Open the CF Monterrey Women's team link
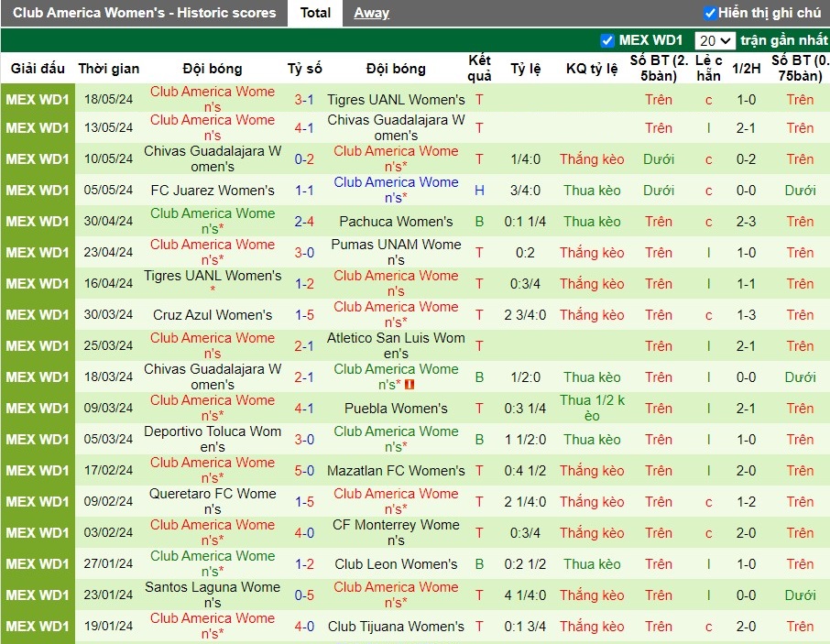The image size is (830, 644). click(x=396, y=532)
